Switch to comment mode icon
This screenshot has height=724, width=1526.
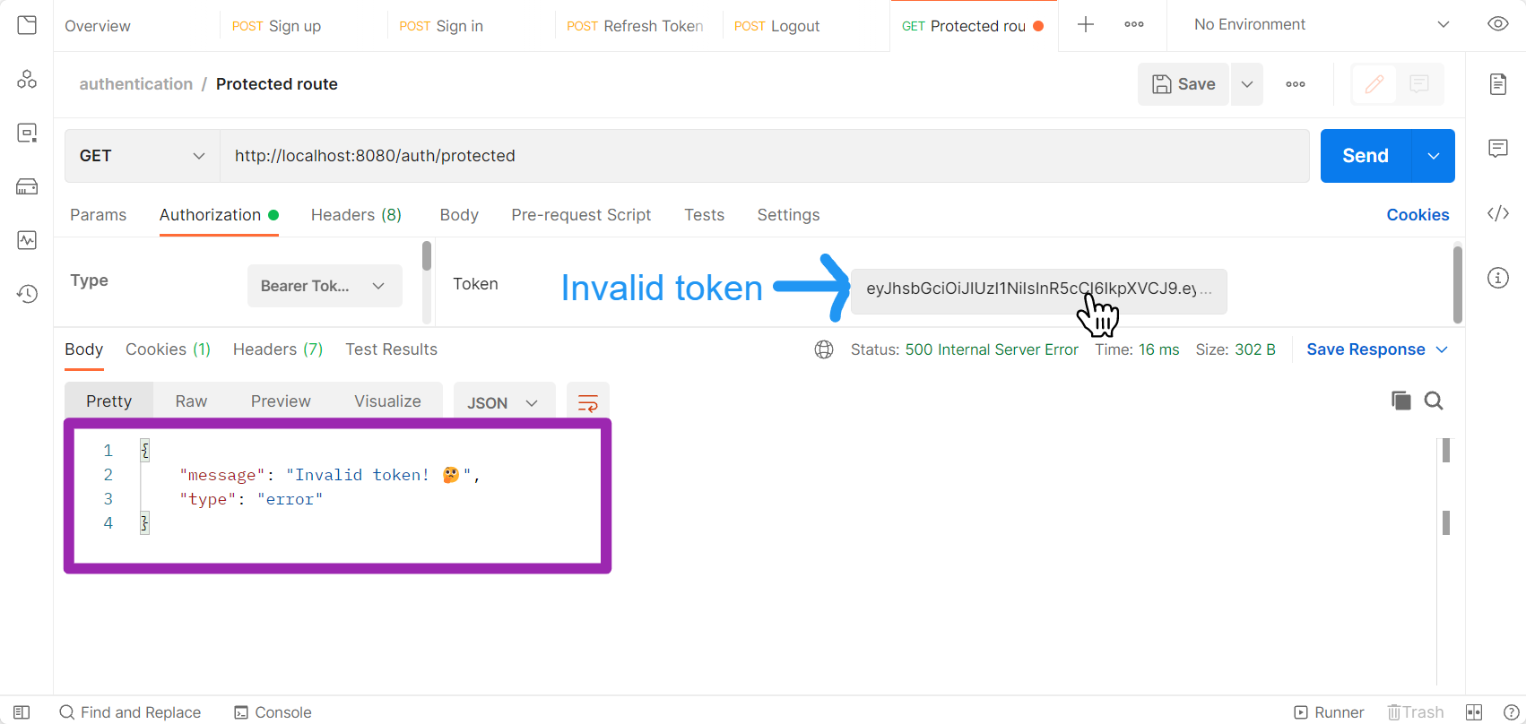pyautogui.click(x=1419, y=84)
